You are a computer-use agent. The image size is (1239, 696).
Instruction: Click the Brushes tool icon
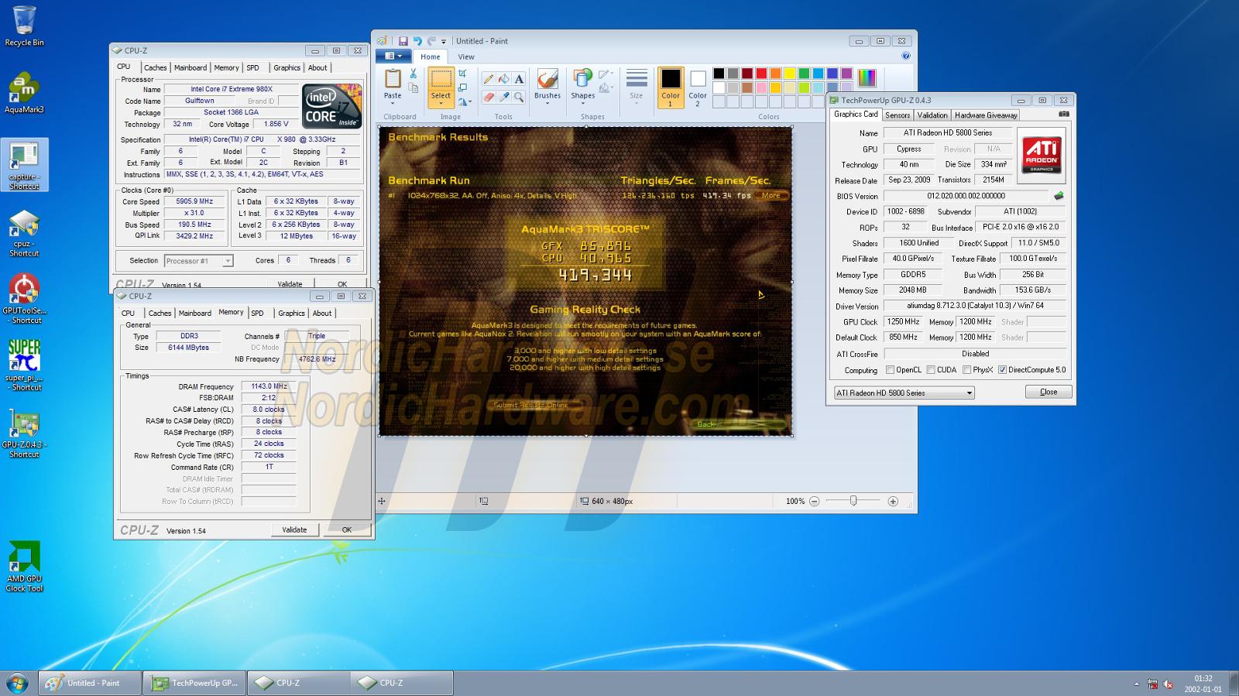coord(547,79)
